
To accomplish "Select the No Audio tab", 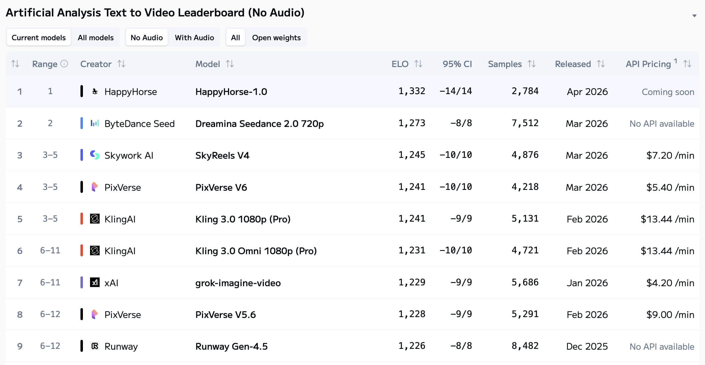I will 147,37.
